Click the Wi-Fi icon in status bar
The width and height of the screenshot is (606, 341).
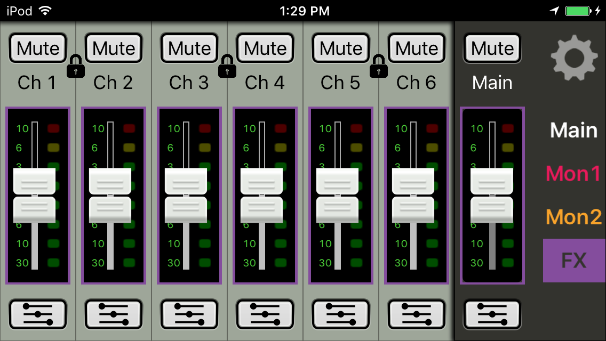pos(45,11)
